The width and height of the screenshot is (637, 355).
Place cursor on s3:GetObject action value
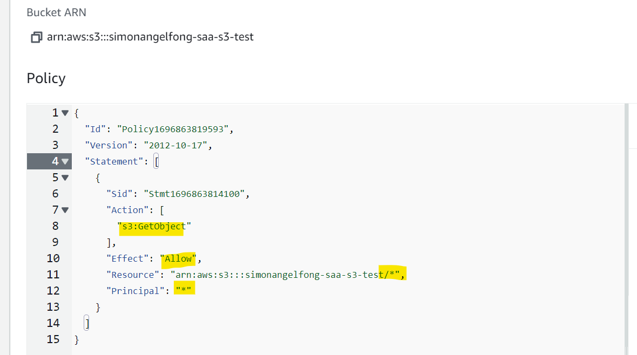tap(154, 226)
